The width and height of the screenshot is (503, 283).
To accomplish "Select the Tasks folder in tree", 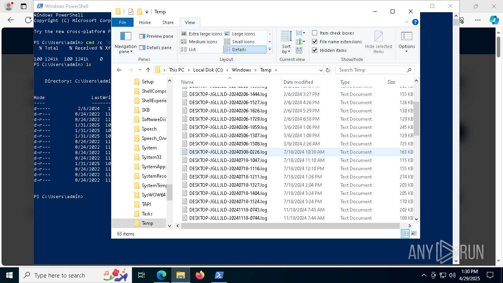I will coord(147,214).
